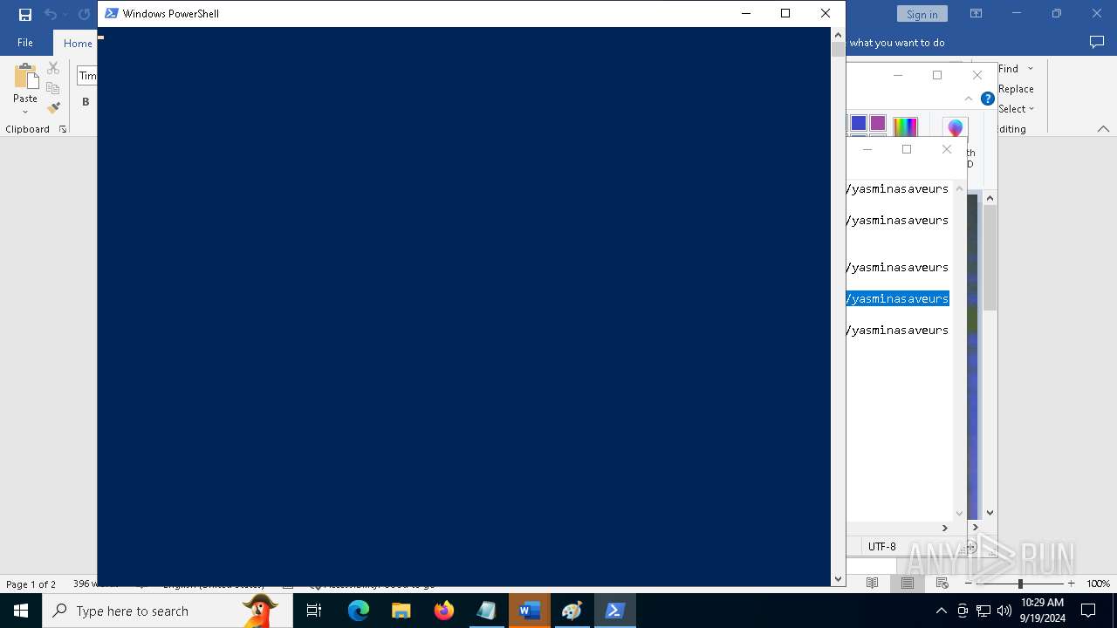
Task: Switch Word to Read Mode view
Action: click(872, 584)
